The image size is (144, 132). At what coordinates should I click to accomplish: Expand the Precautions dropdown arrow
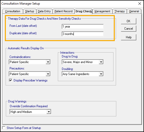[48, 74]
